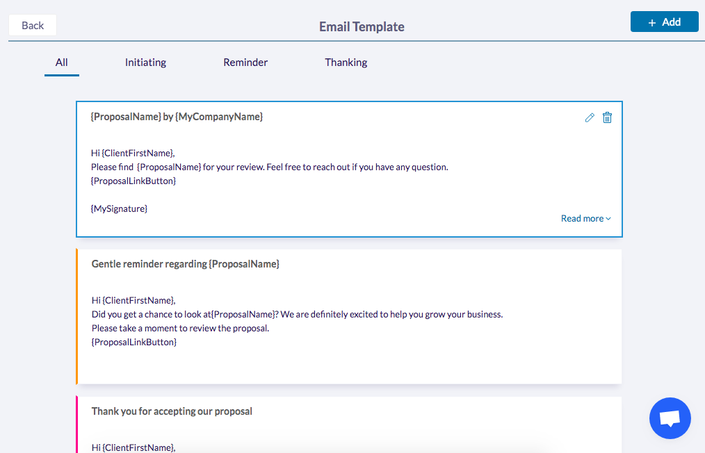Image resolution: width=705 pixels, height=453 pixels.
Task: Click 'Did you get a chance' sentence
Action: pos(297,314)
